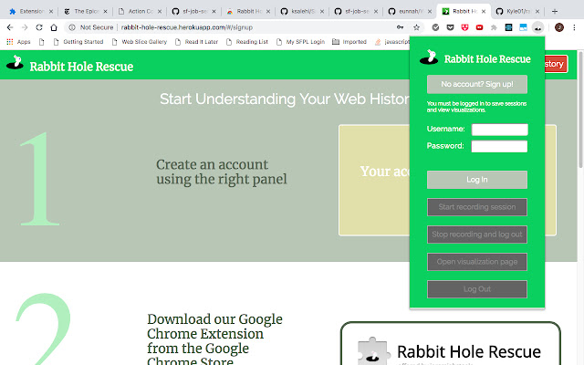This screenshot has height=365, width=584.
Task: Click the rabbit logo in extension popup
Action: 429,57
